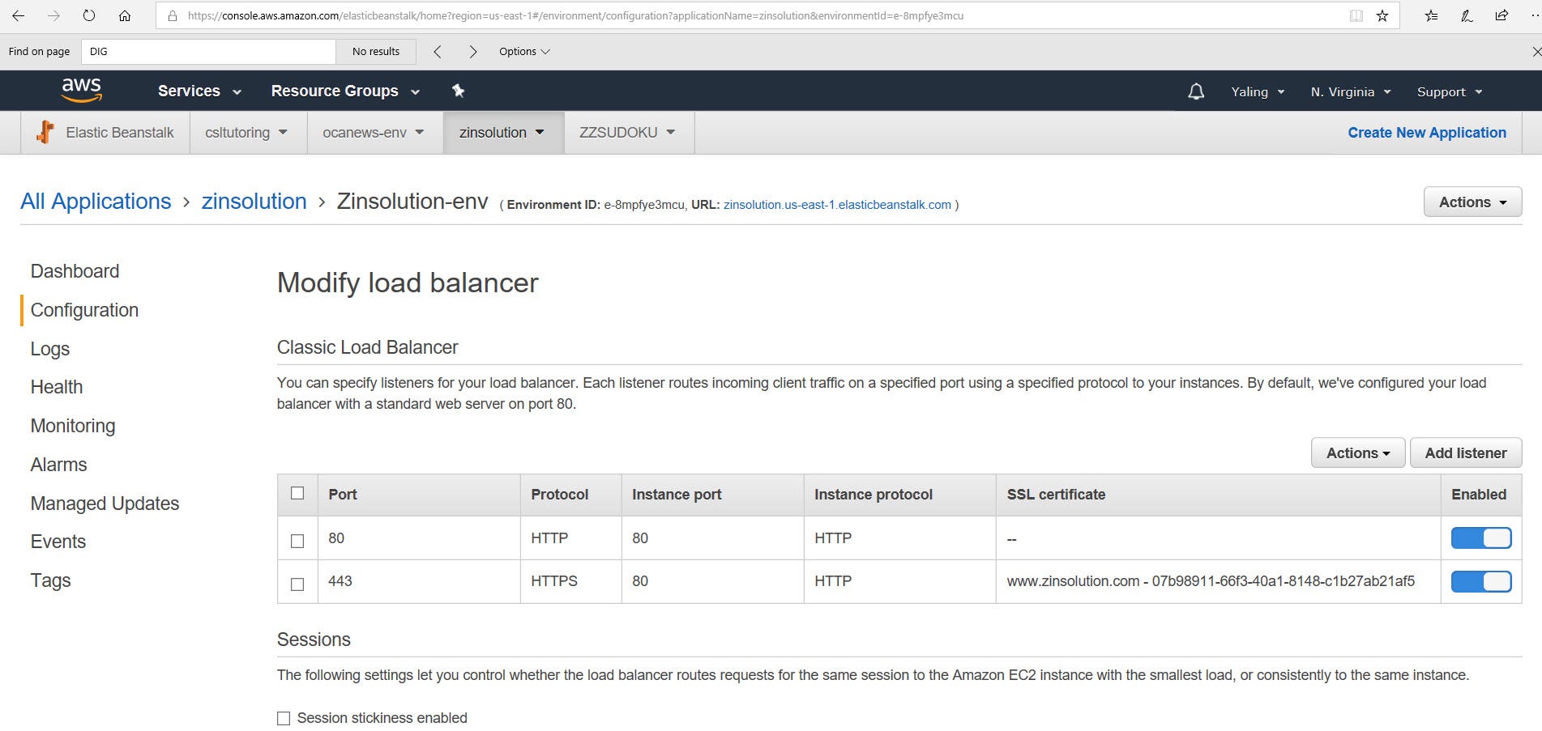Expand the ZZSUDOKU application dropdown
Image resolution: width=1542 pixels, height=731 pixels.
point(627,133)
